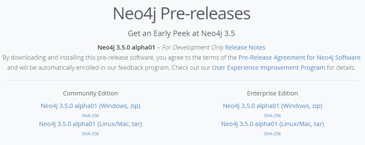Open SHA-256 for Community Windows zip
365x145 pixels.
pos(90,116)
